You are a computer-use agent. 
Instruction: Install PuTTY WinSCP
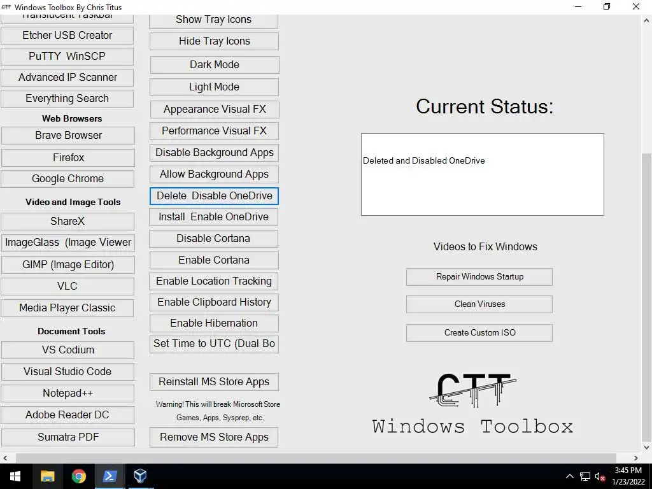coord(67,56)
